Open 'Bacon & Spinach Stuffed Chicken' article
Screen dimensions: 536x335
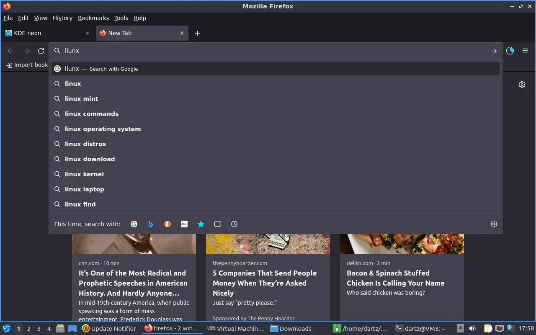(396, 278)
